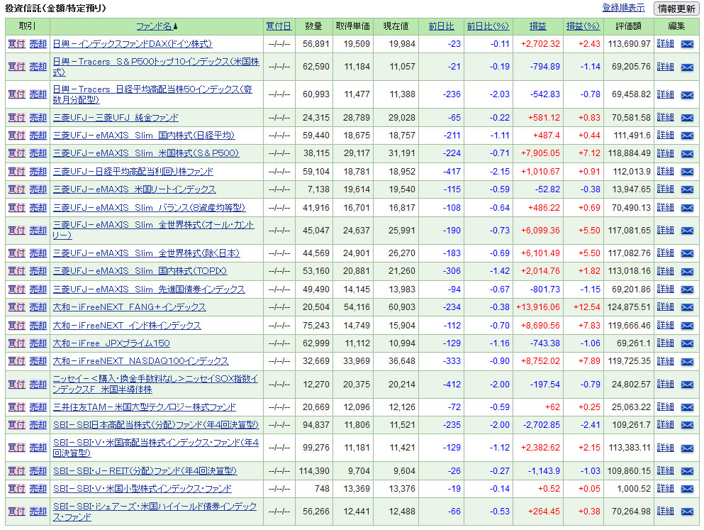Click mail icon for iFreeNEXT FANG+インデックス row

point(687,307)
